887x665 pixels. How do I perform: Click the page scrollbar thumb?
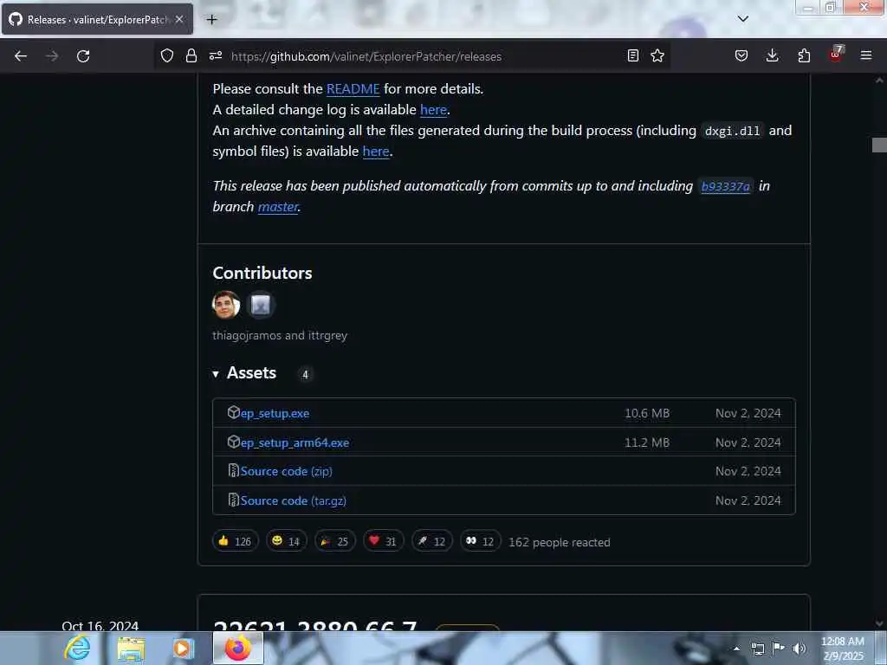pyautogui.click(x=879, y=145)
